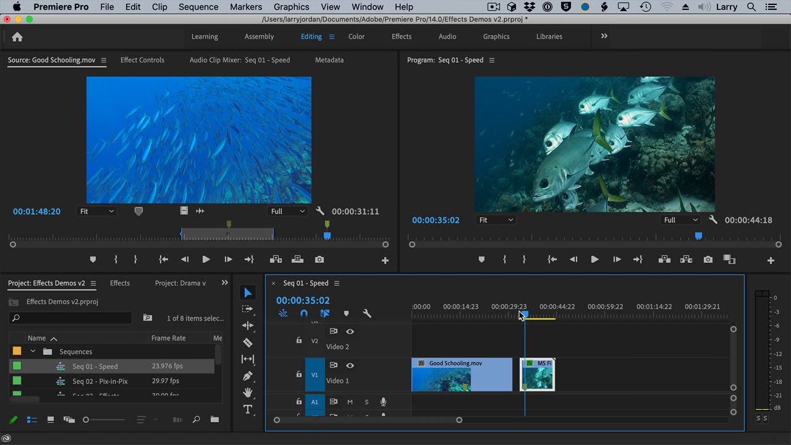Open Comparison View in Program monitor
The height and width of the screenshot is (445, 791).
pyautogui.click(x=729, y=260)
